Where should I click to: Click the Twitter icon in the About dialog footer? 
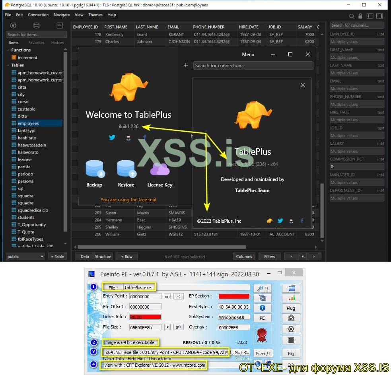pyautogui.click(x=280, y=221)
